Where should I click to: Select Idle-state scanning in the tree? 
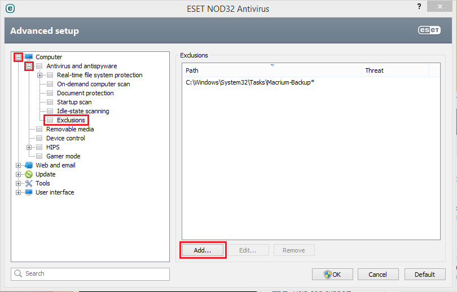pyautogui.click(x=83, y=111)
